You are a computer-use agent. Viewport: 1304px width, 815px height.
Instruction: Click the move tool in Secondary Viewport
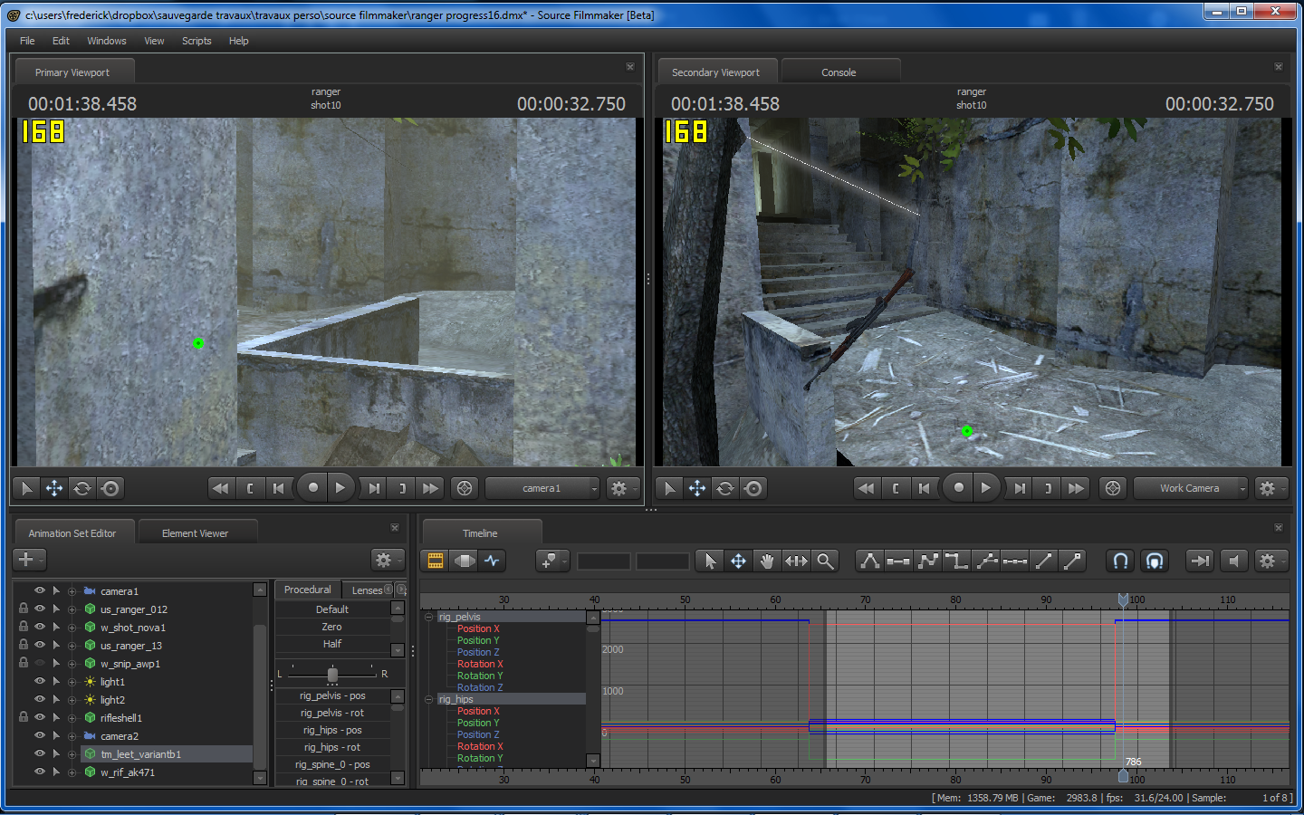tap(697, 488)
